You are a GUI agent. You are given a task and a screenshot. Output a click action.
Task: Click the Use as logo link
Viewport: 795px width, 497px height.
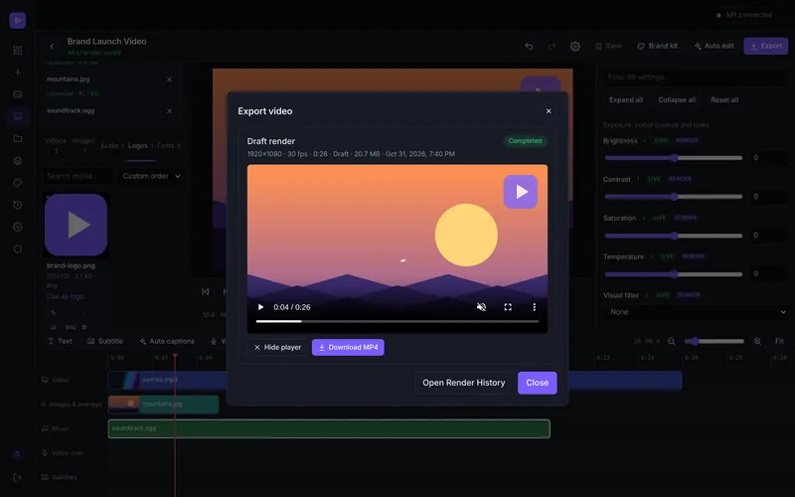pyautogui.click(x=65, y=296)
